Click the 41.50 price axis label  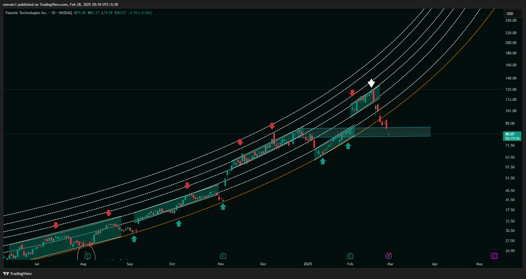[510, 200]
